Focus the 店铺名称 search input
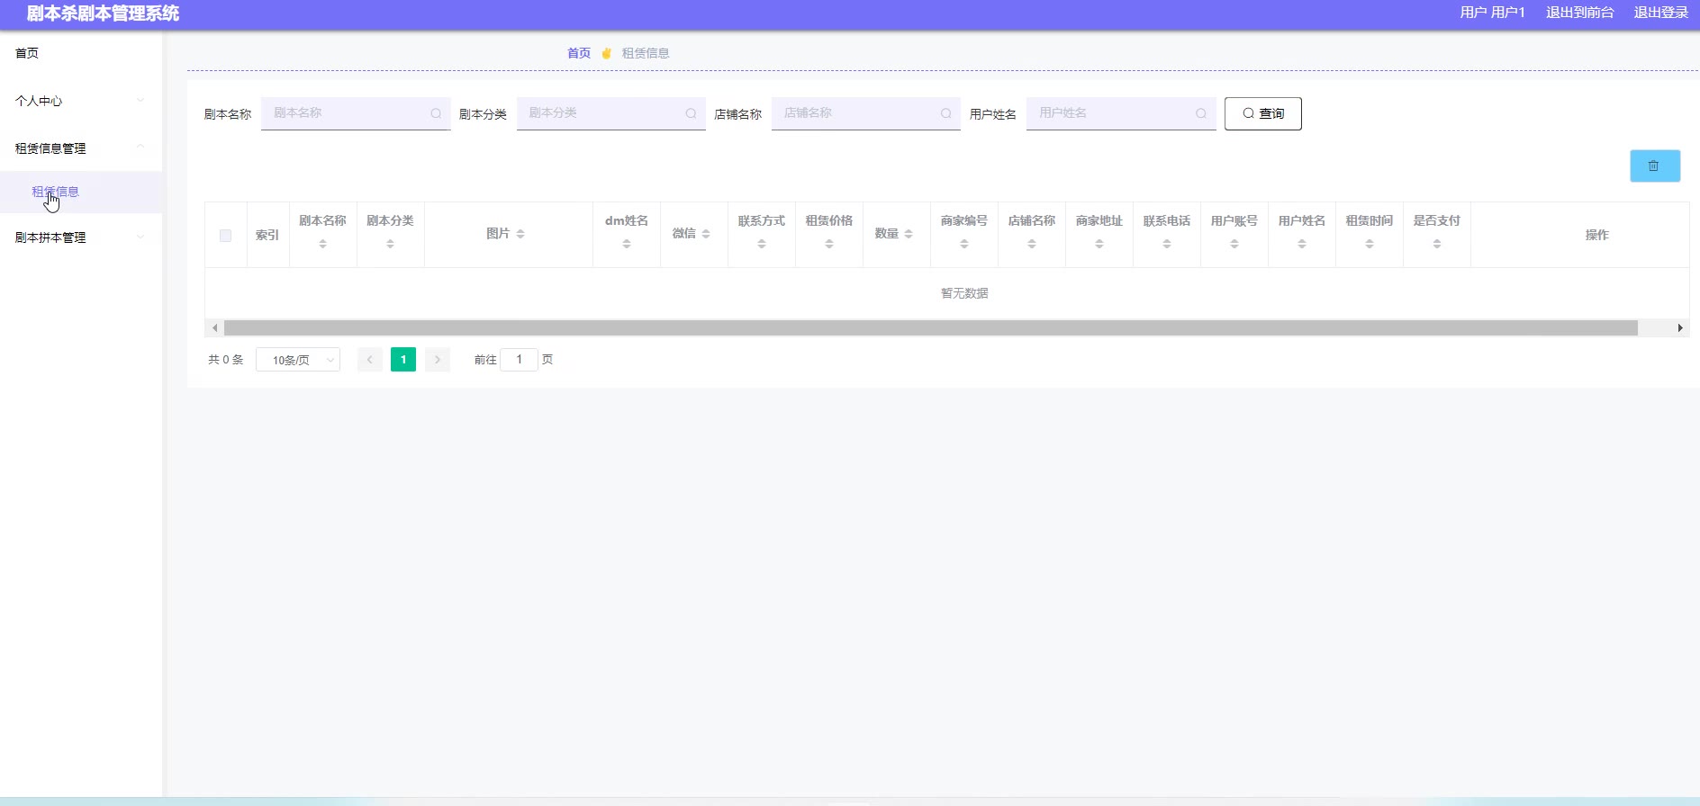Image resolution: width=1700 pixels, height=806 pixels. pyautogui.click(x=866, y=113)
